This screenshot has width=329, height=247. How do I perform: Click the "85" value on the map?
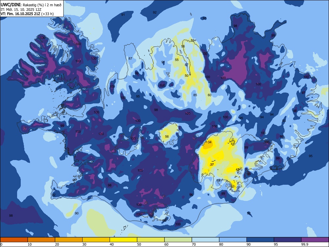pyautogui.click(x=195, y=95)
